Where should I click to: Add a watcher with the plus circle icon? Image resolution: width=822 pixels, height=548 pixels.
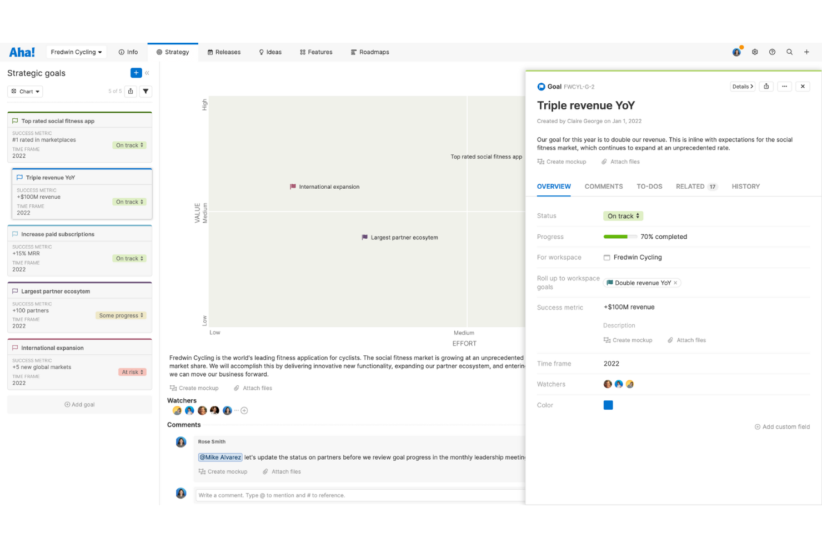(244, 411)
